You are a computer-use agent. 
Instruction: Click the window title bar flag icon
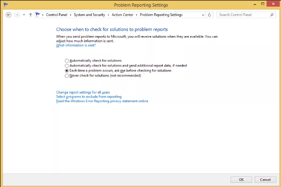6,5
